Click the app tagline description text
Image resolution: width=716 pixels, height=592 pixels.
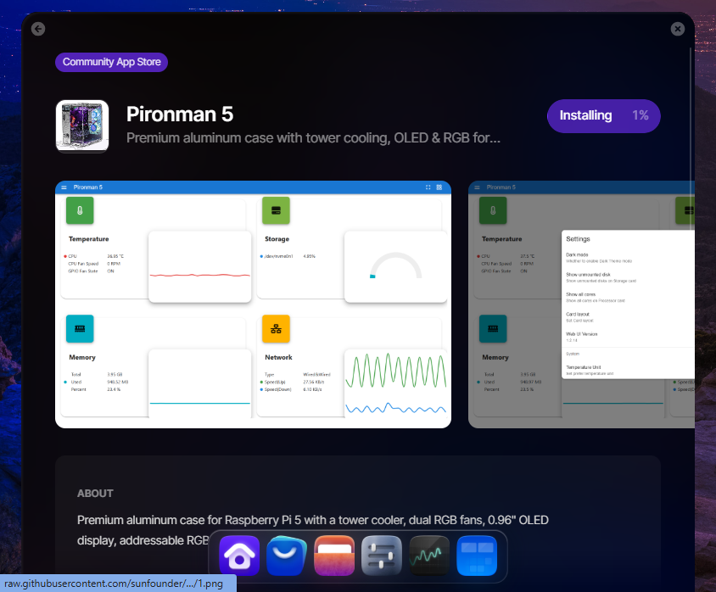click(x=313, y=138)
